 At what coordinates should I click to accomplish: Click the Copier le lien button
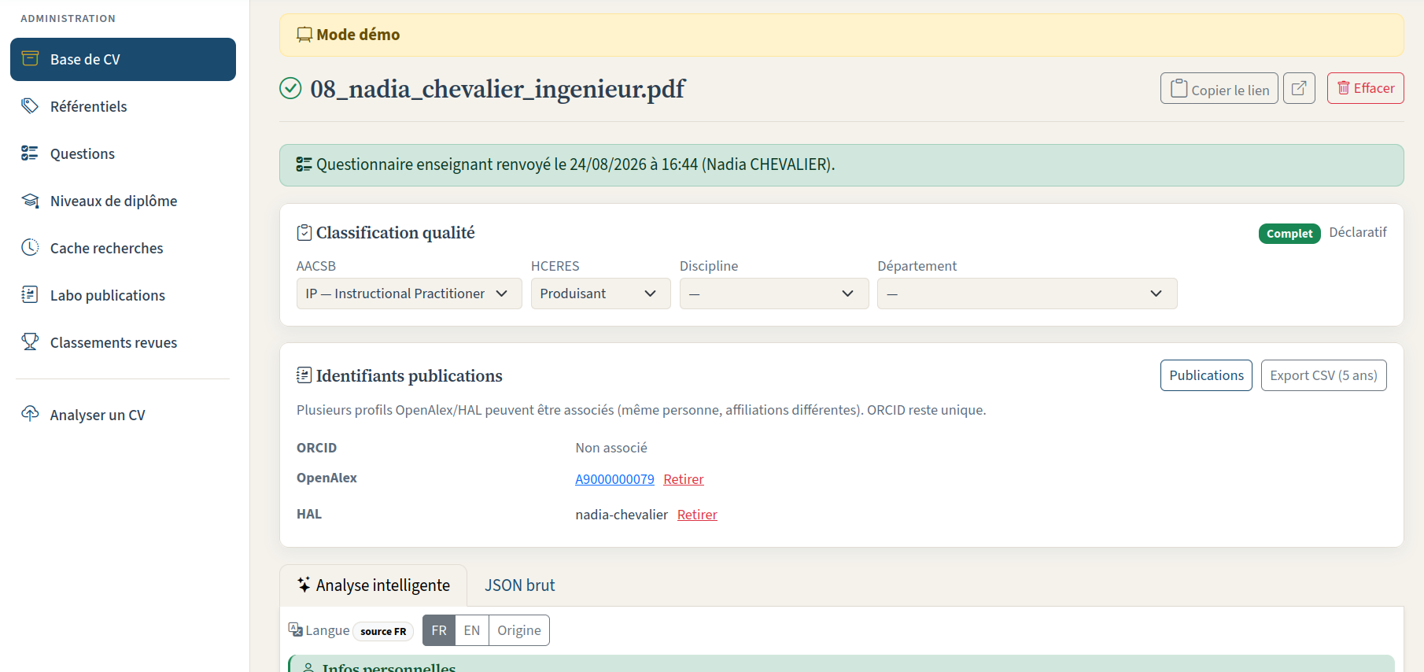[x=1219, y=88]
